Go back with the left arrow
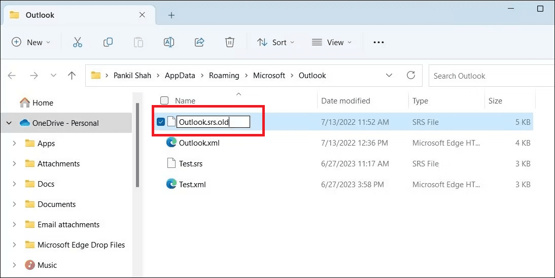 [12, 76]
